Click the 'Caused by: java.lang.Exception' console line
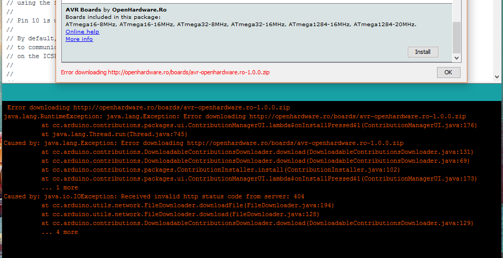The height and width of the screenshot is (258, 503). coord(204,143)
